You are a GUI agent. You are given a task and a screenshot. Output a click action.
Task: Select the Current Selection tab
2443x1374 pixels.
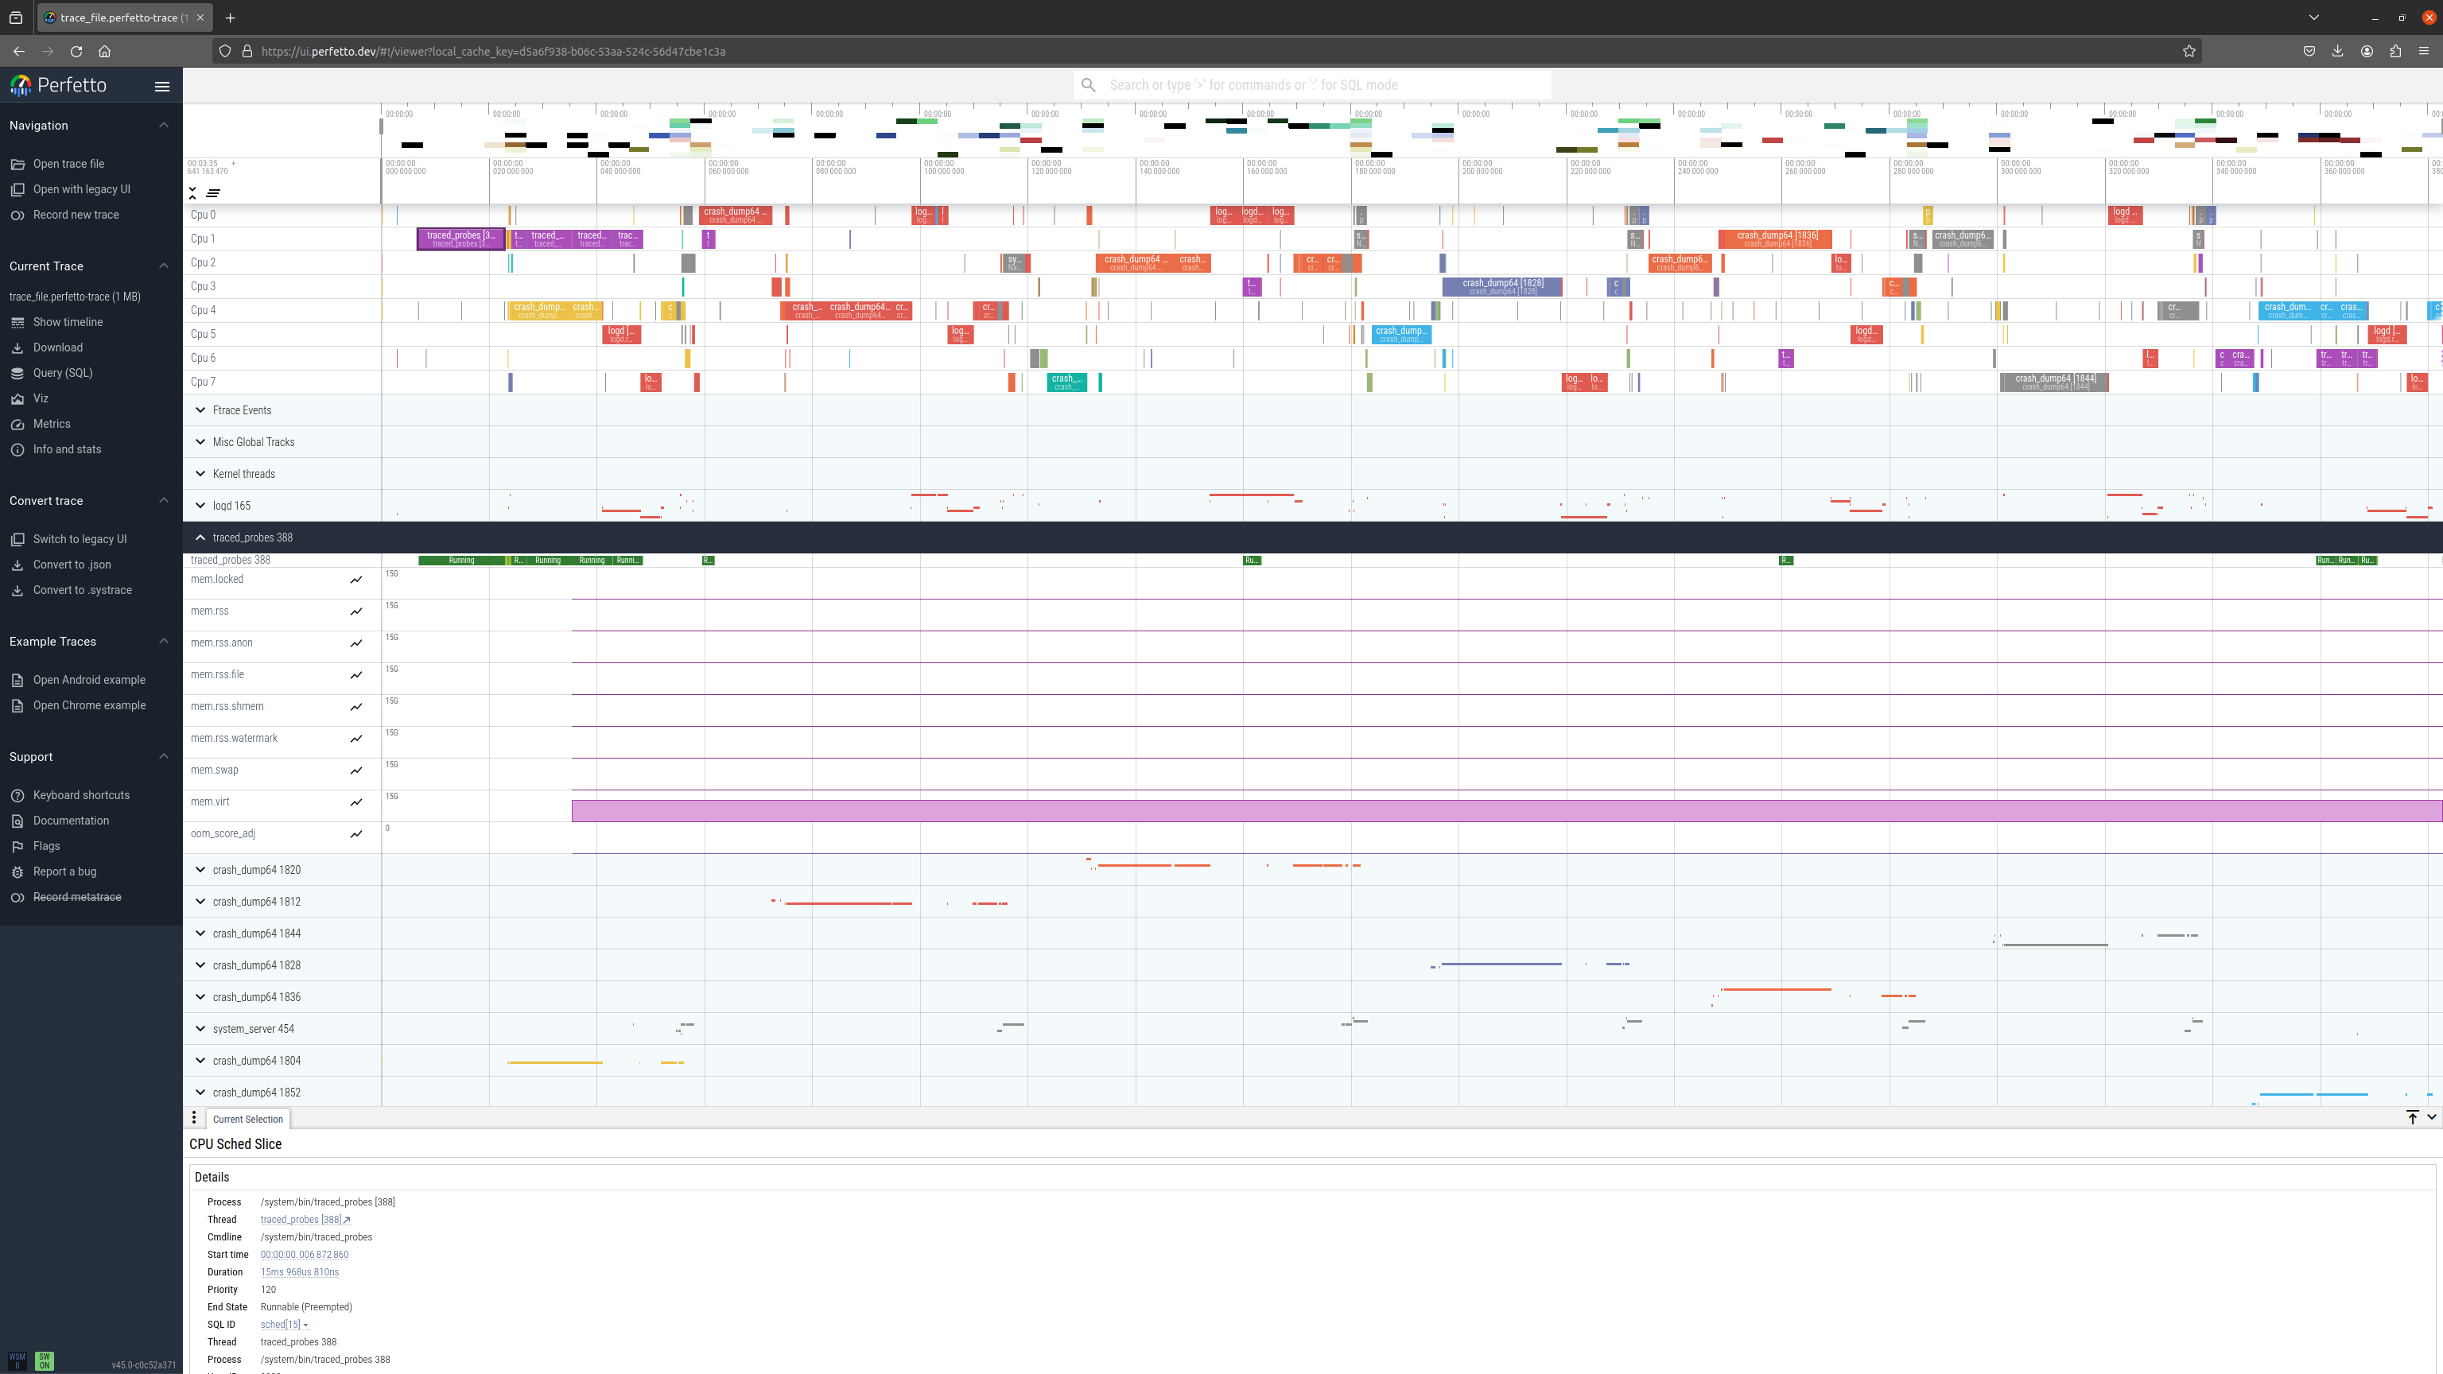click(x=247, y=1120)
